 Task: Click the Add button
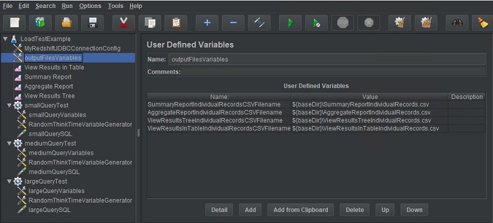click(x=250, y=210)
